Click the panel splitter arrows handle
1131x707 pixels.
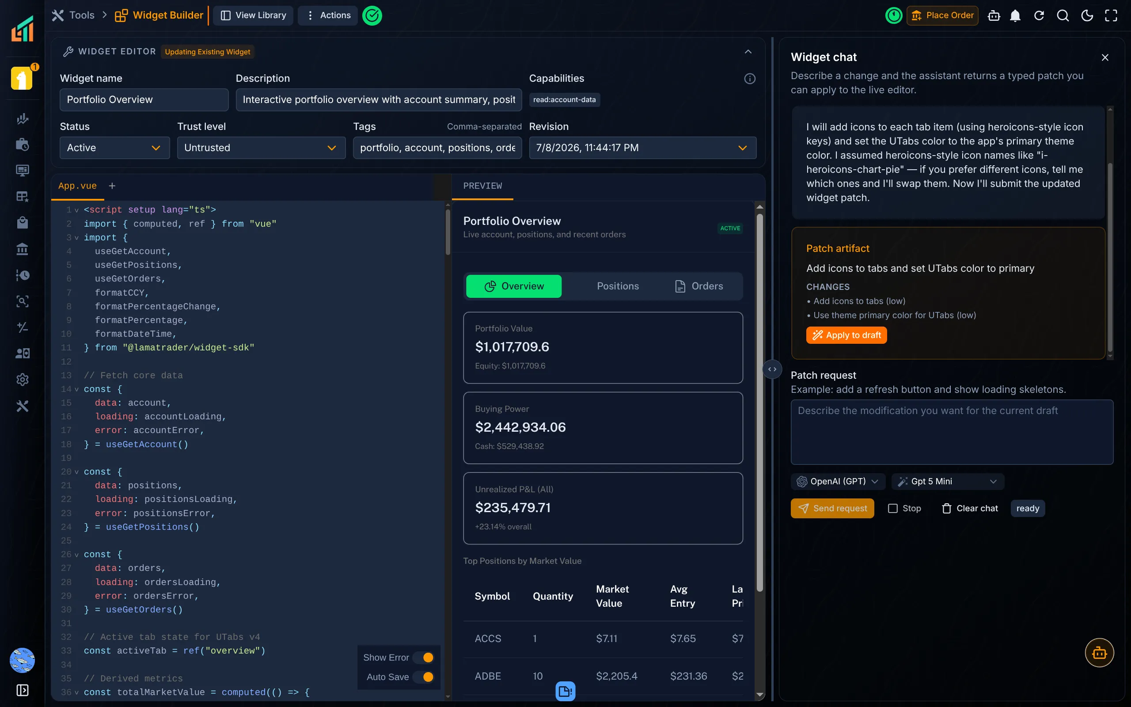[x=772, y=369]
